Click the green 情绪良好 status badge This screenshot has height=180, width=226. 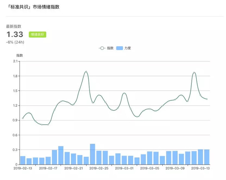(37, 35)
